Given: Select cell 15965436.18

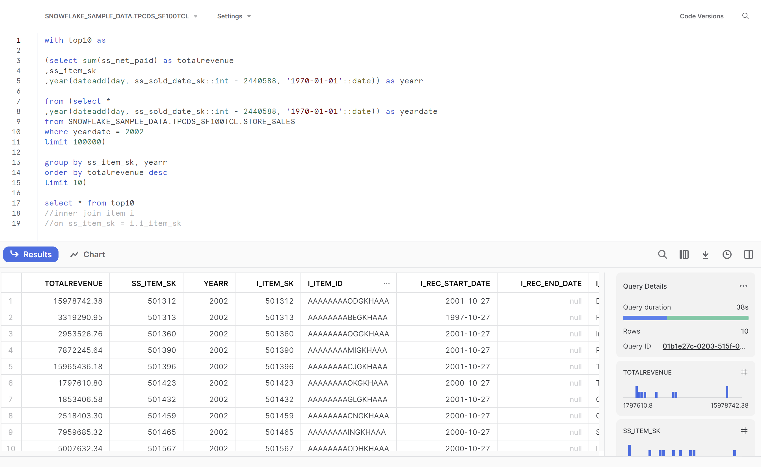Looking at the screenshot, I should (x=66, y=367).
